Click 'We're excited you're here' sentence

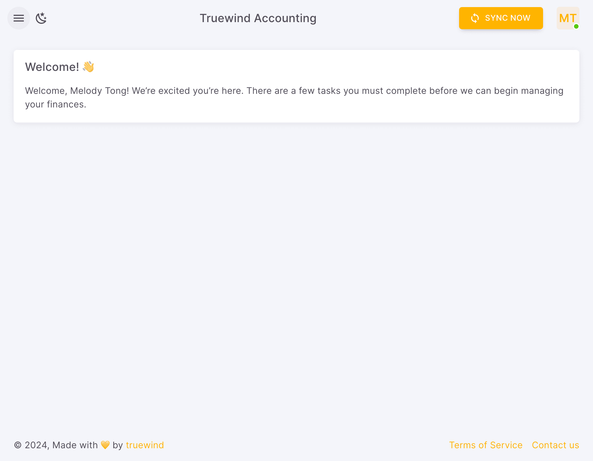pos(187,91)
